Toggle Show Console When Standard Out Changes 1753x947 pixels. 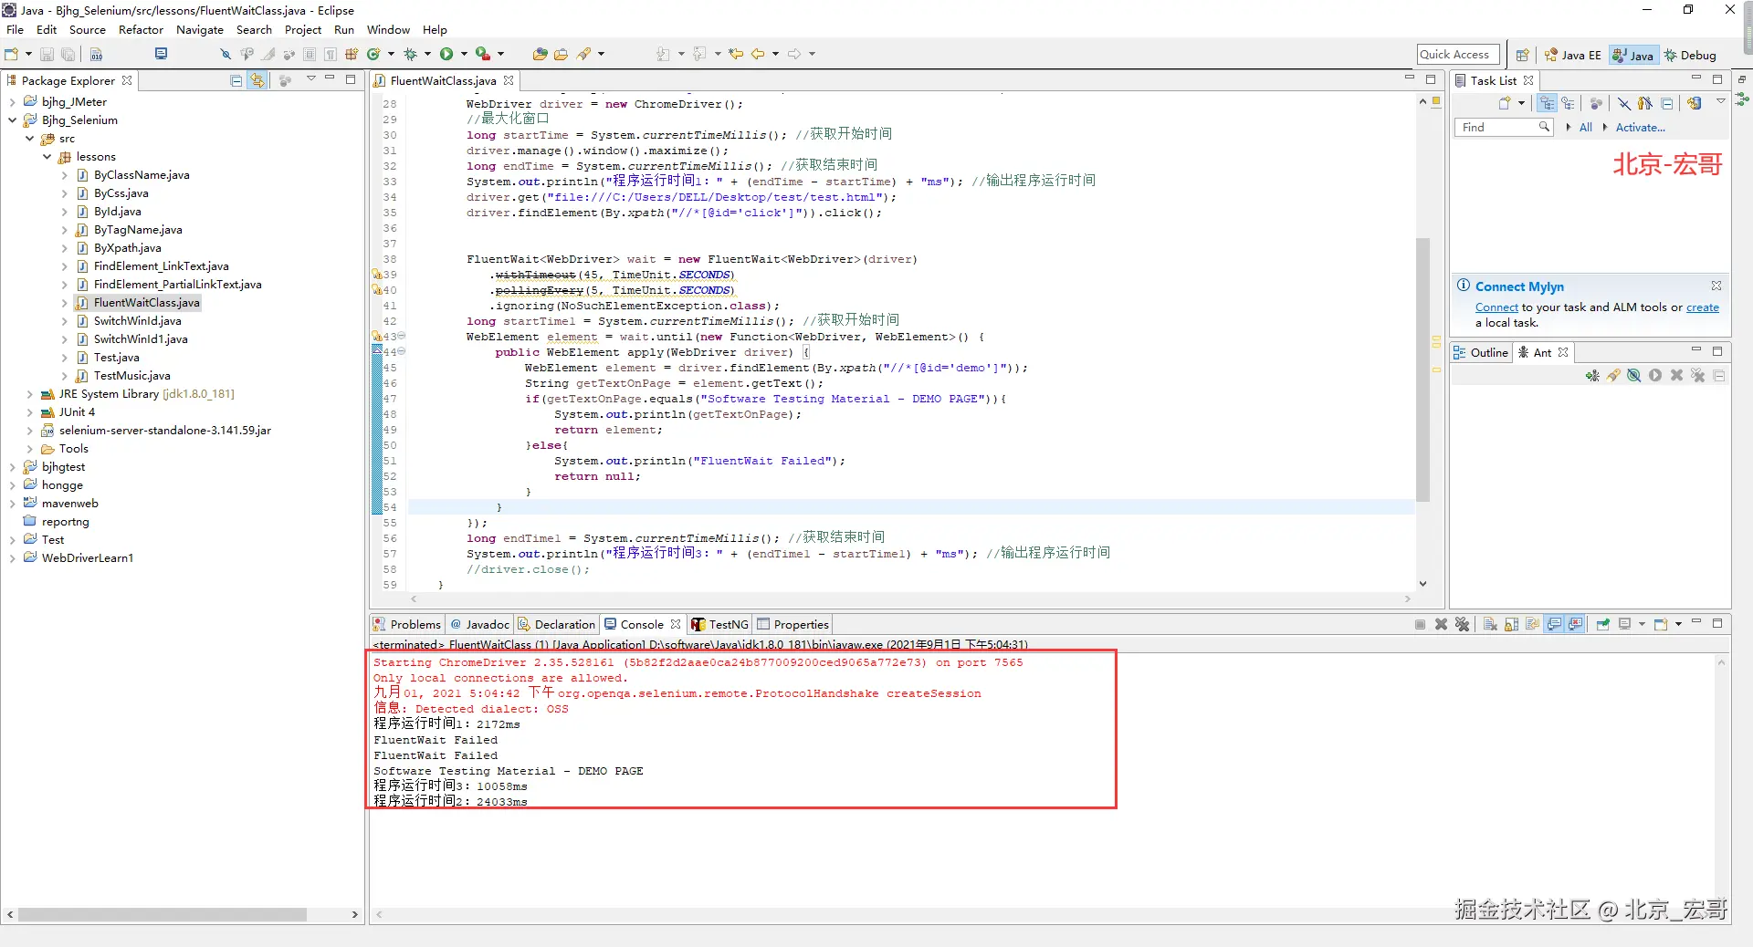1554,625
